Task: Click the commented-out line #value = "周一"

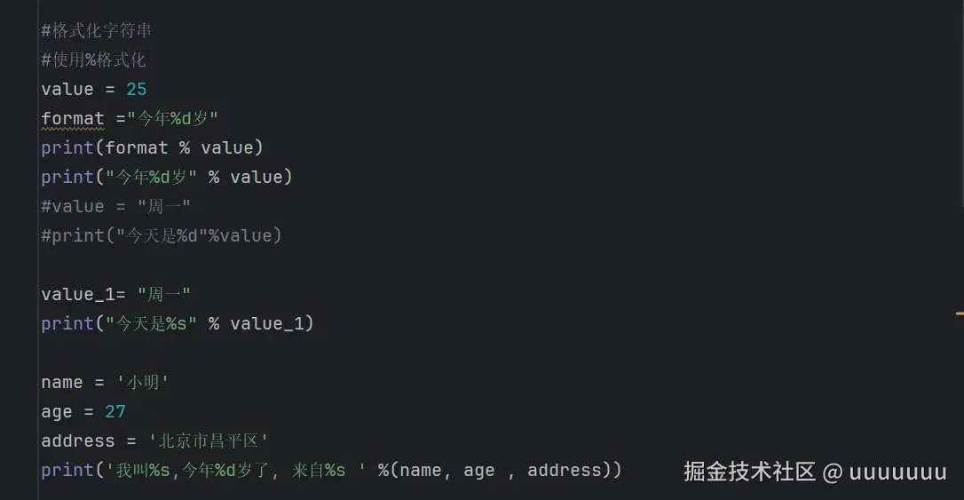Action: (115, 207)
